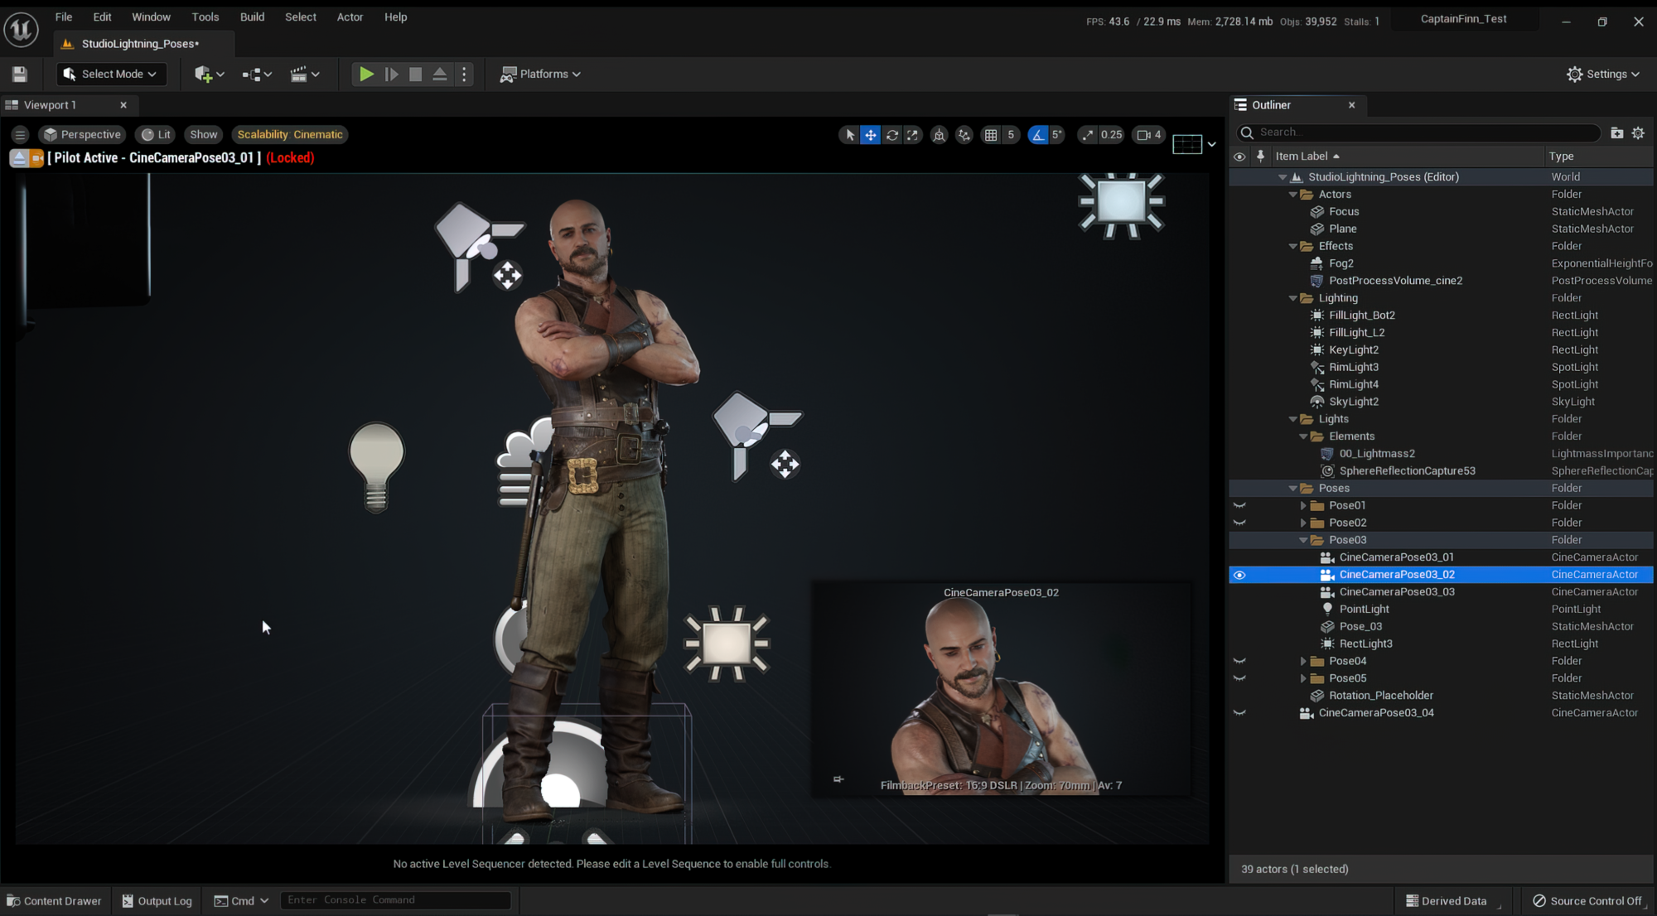Expand the Pose01 folder

point(1303,506)
